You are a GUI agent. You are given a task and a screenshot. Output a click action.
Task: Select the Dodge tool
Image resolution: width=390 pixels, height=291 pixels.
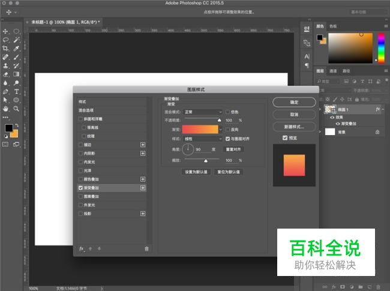[16, 83]
